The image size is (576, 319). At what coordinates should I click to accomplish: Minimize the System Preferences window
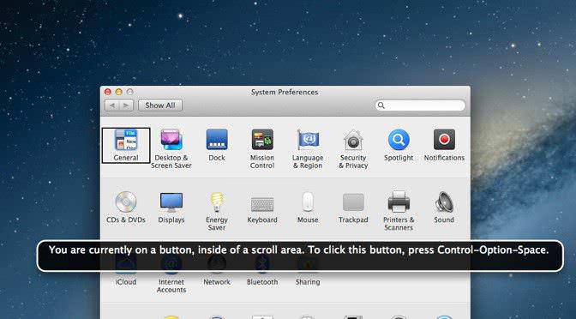tap(118, 92)
